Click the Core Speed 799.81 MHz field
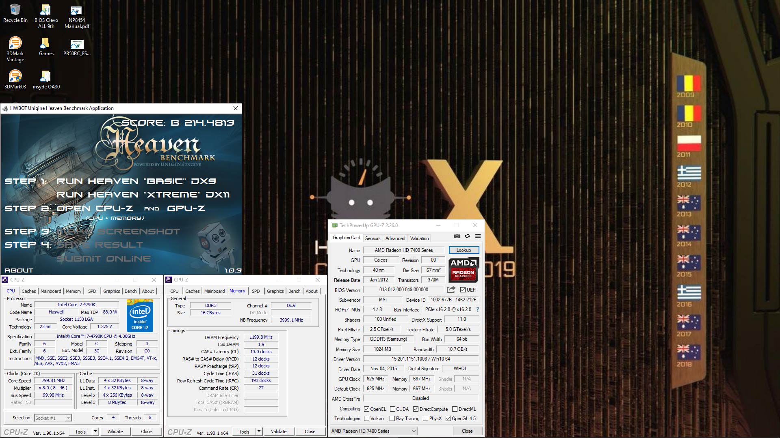This screenshot has height=438, width=780. click(x=54, y=381)
